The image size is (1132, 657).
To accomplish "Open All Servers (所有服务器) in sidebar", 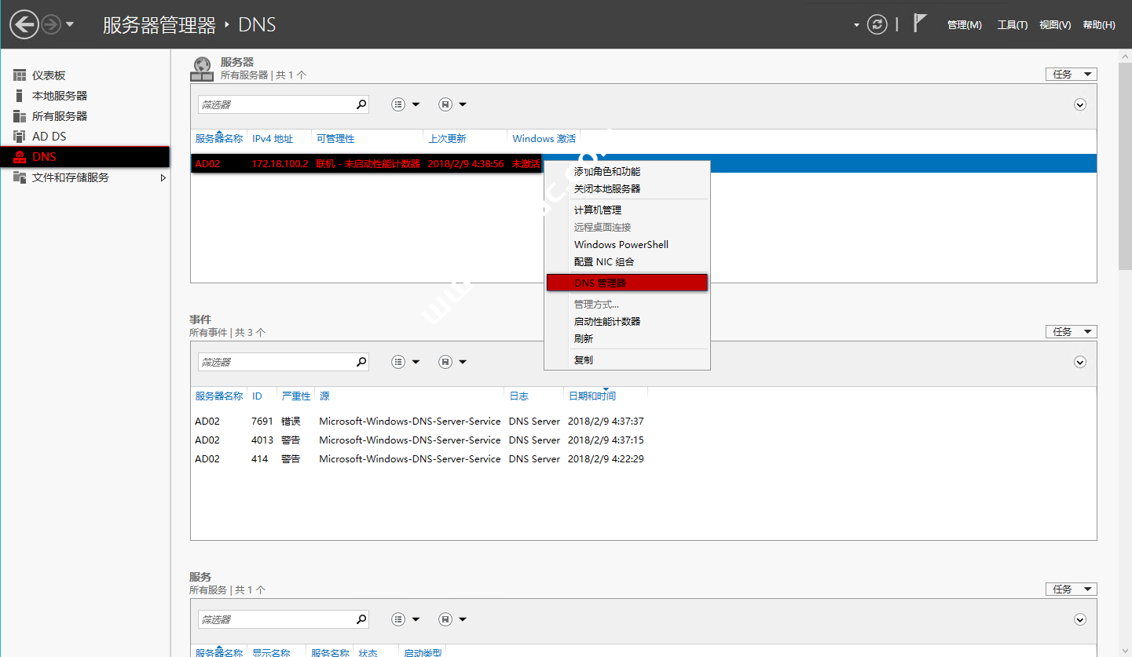I will [x=59, y=116].
